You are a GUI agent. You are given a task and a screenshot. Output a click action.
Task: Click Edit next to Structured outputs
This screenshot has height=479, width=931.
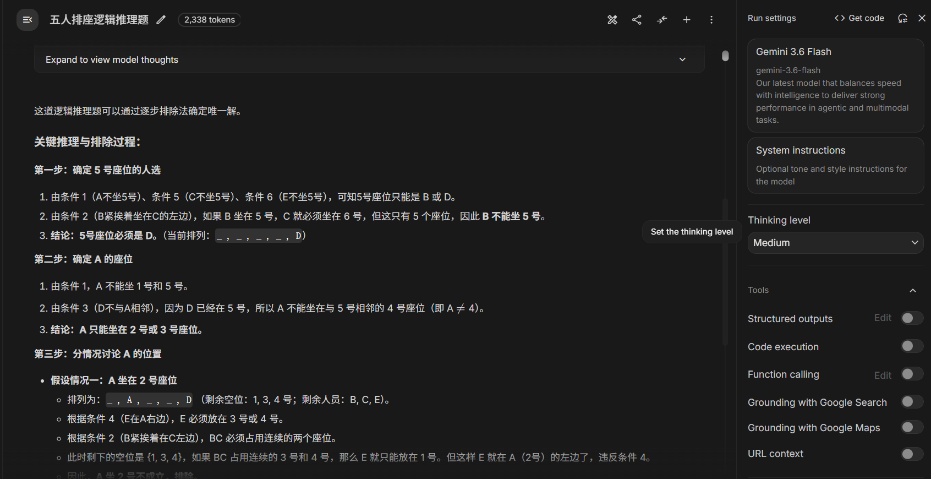click(x=883, y=318)
